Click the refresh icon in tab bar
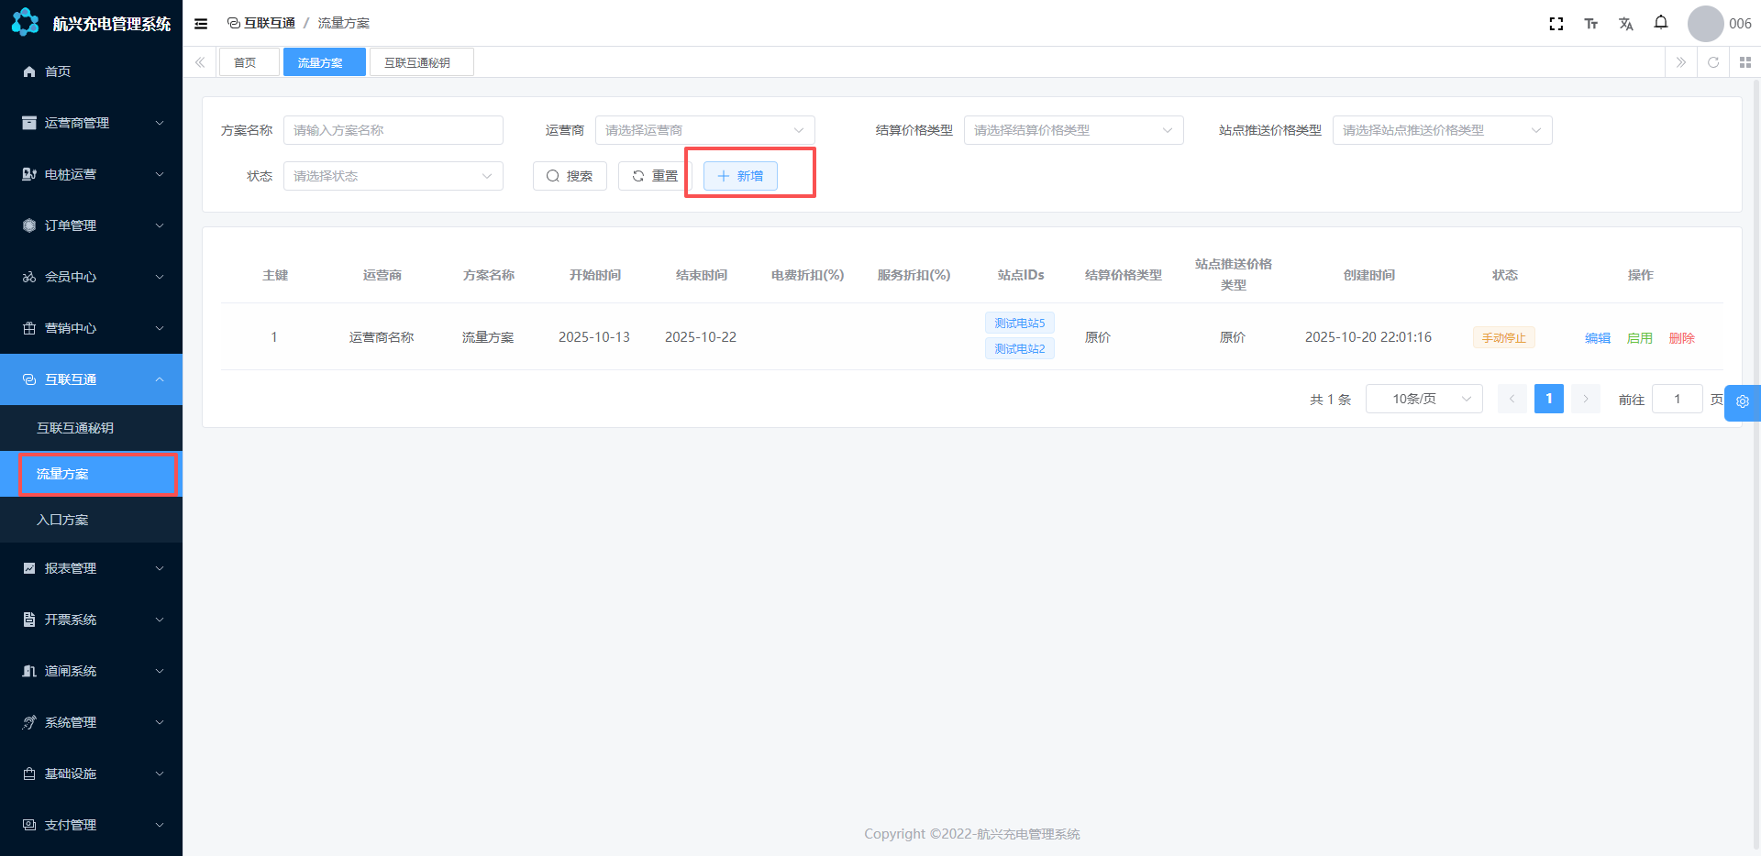This screenshot has width=1761, height=856. tap(1712, 62)
